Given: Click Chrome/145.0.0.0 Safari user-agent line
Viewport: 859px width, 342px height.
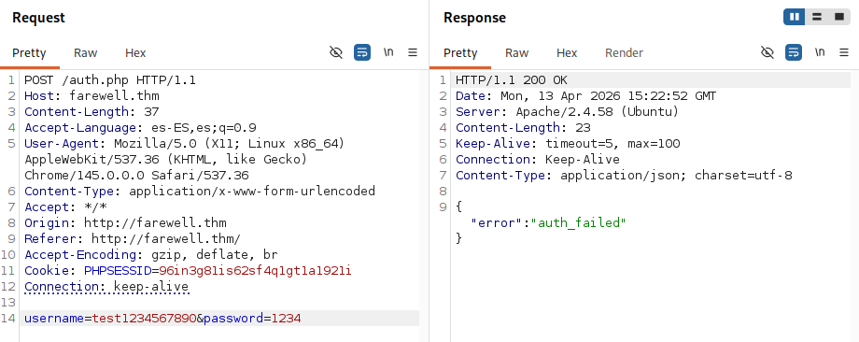Looking at the screenshot, I should pyautogui.click(x=136, y=176).
